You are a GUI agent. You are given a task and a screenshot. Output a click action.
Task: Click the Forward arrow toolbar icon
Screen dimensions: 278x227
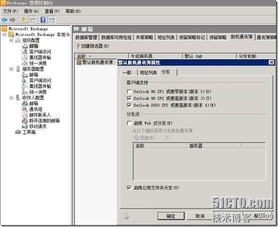click(x=12, y=20)
